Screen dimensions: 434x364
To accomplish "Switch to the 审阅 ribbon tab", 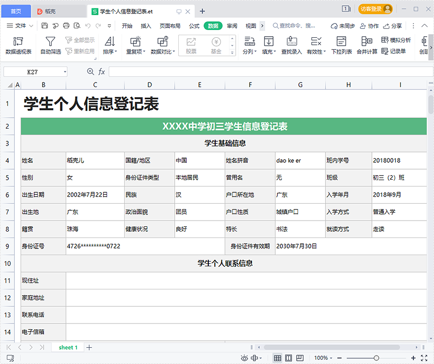I will pos(232,26).
